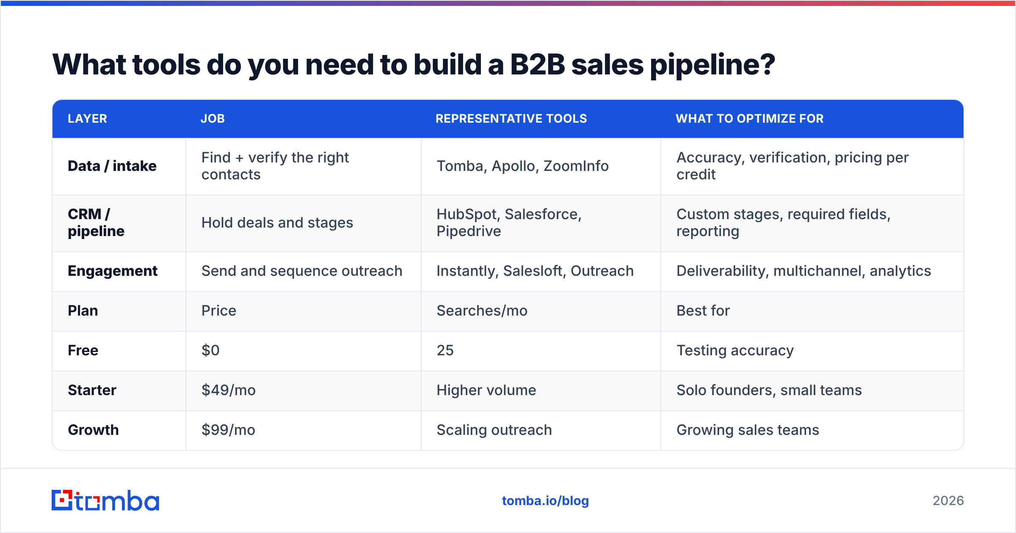Select 'Tomba, Apollo, ZoomInfo' cell

541,166
